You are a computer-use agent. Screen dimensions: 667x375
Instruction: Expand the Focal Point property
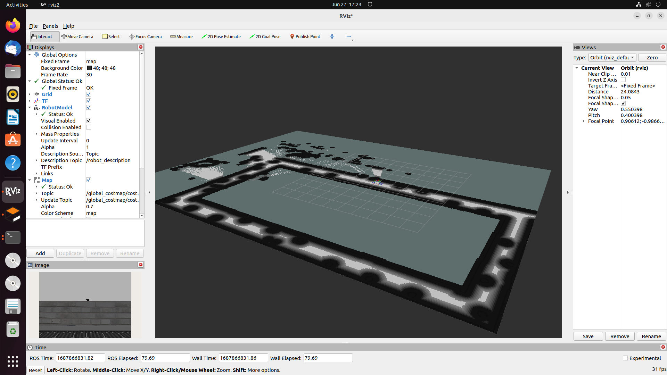[583, 121]
